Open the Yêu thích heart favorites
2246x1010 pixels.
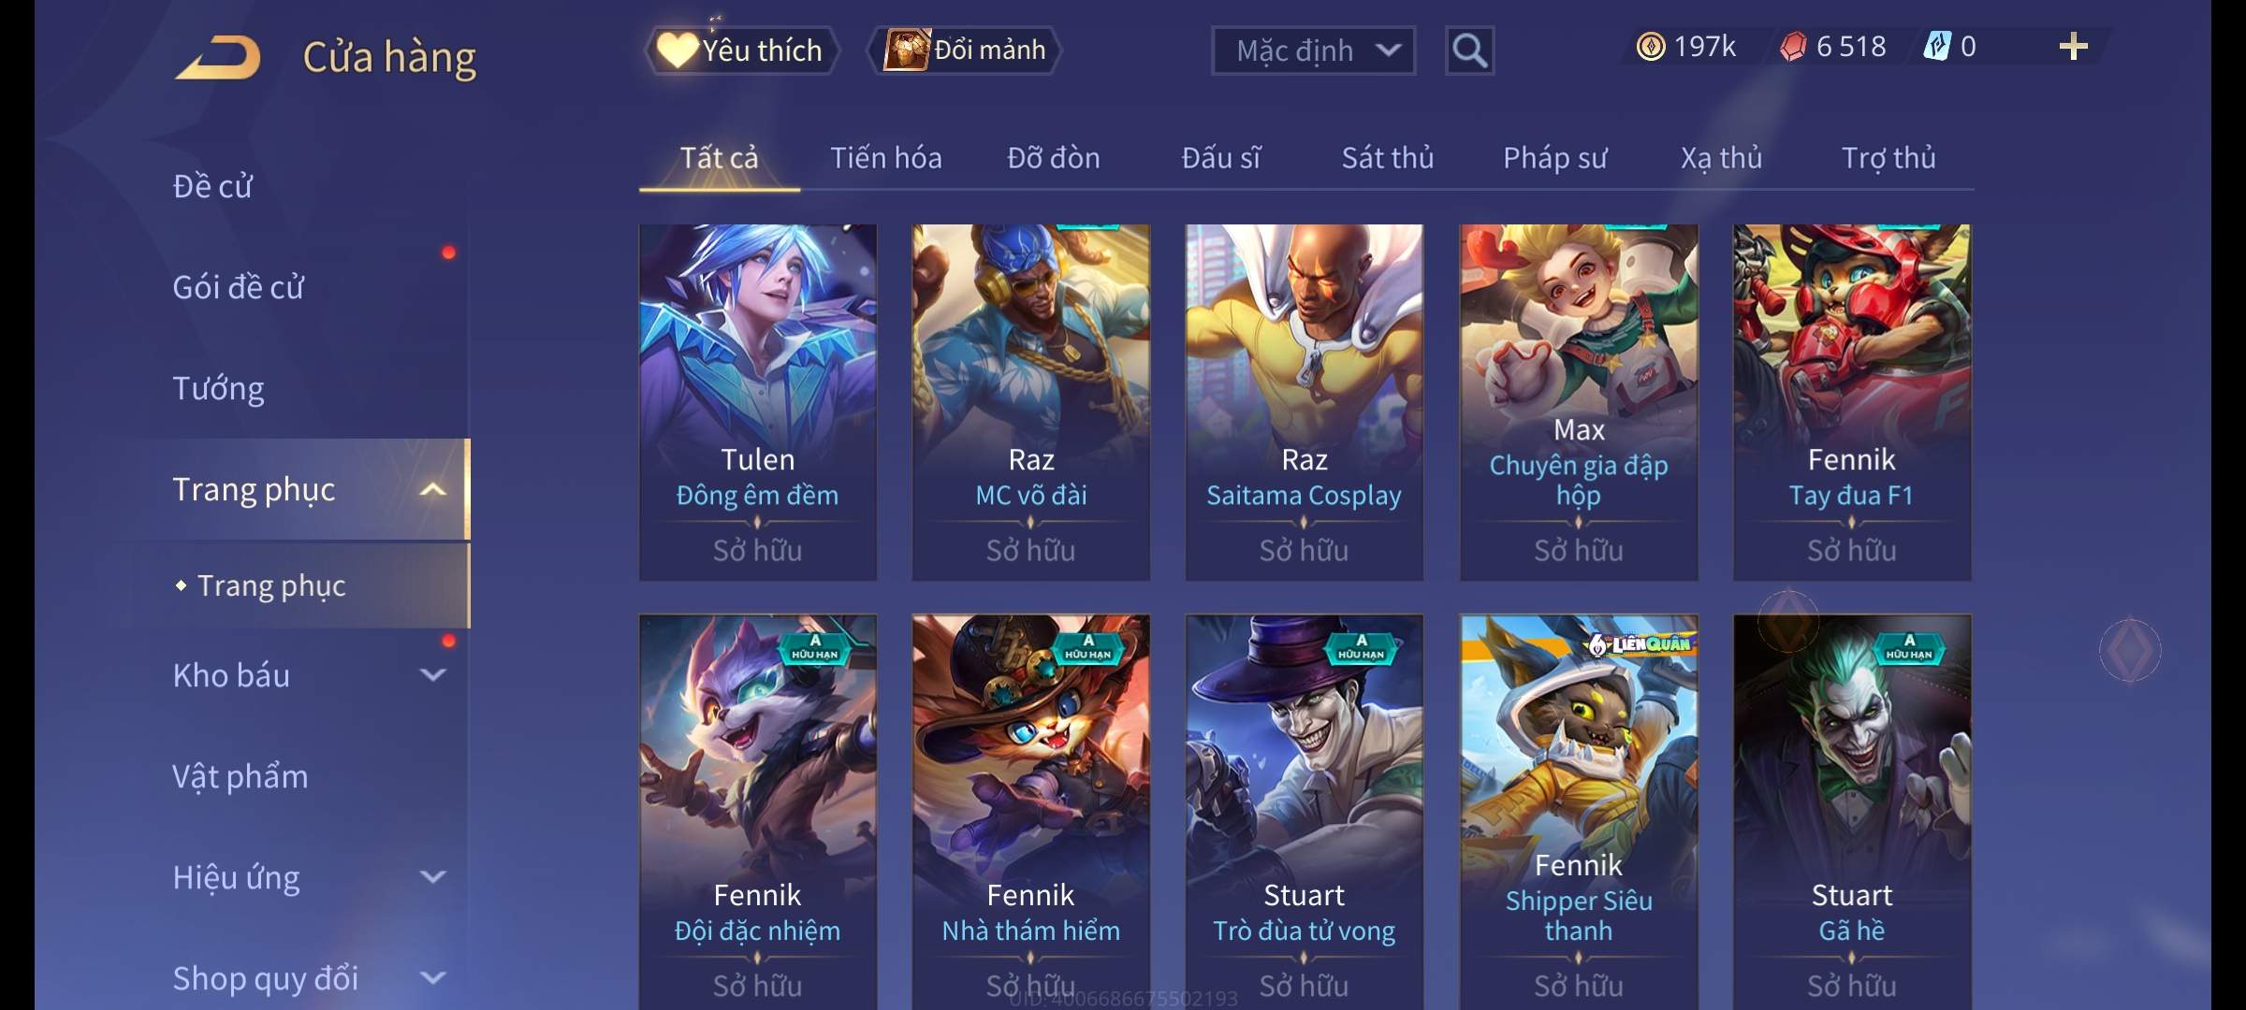click(x=741, y=50)
